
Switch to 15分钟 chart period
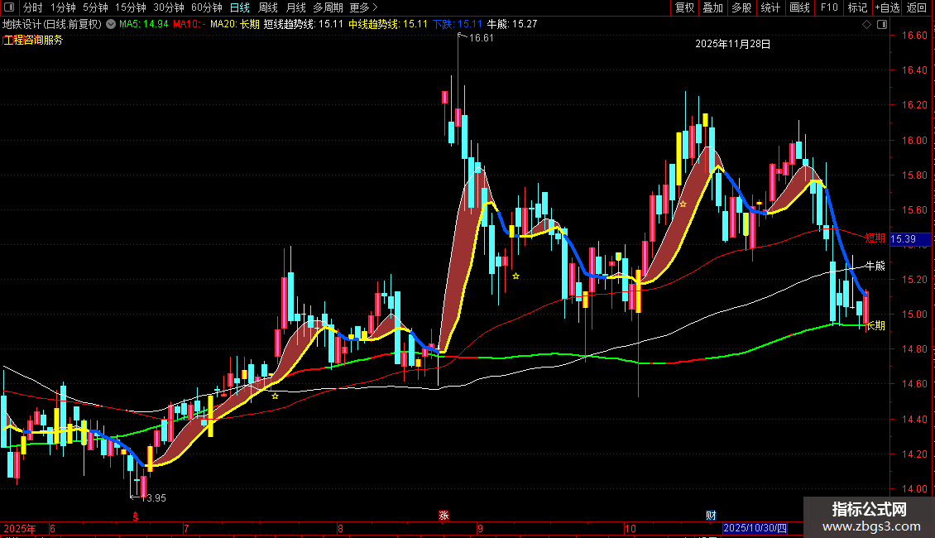pos(131,7)
